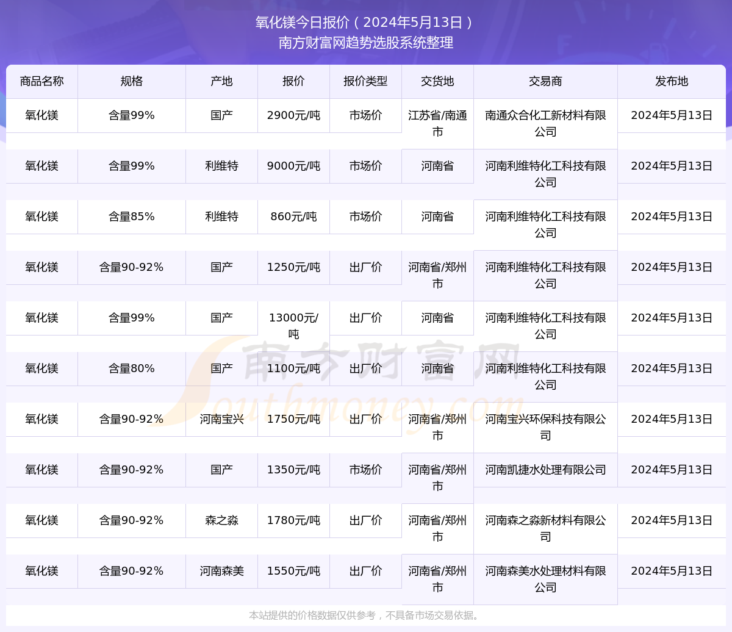This screenshot has width=732, height=632.
Task: Click the price cell 1780元/吨
Action: (293, 520)
